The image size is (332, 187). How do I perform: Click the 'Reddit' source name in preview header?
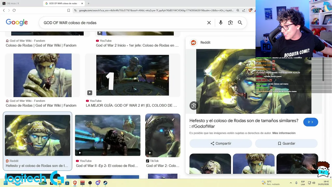point(205,43)
